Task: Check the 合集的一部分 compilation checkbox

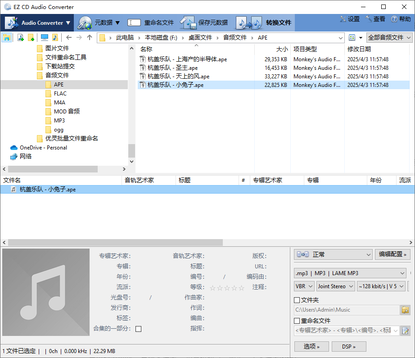Action: click(139, 329)
